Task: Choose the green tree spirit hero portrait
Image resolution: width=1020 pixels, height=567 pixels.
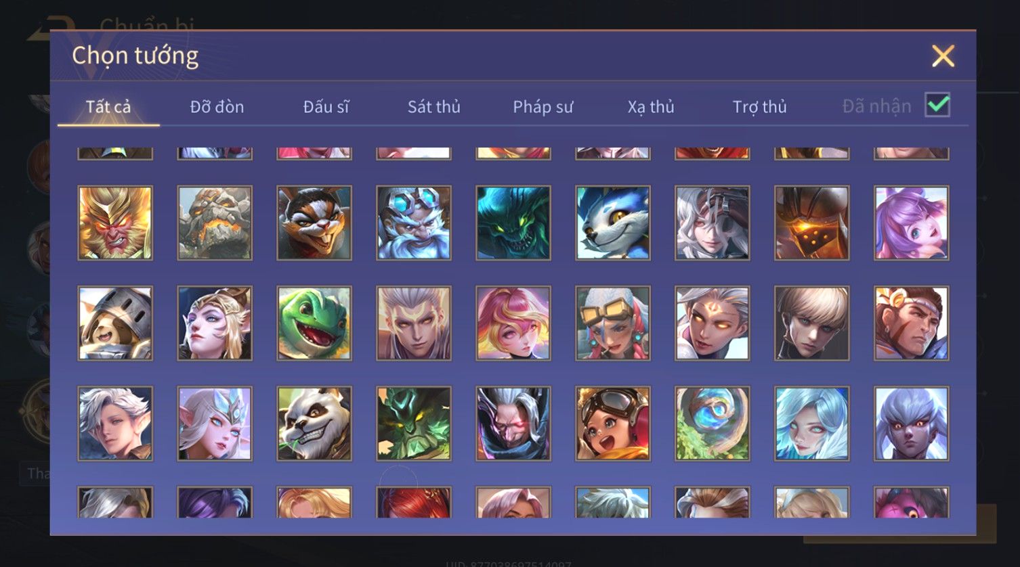Action: point(414,424)
